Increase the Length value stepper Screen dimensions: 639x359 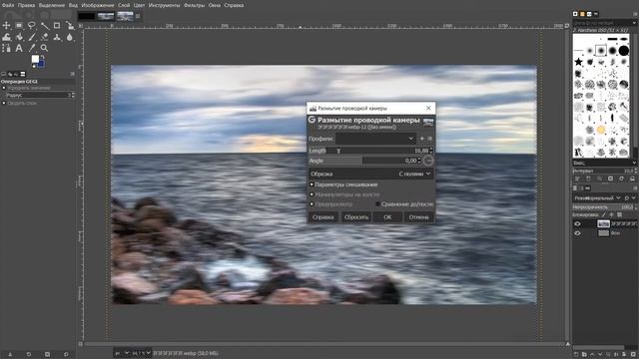(x=431, y=149)
